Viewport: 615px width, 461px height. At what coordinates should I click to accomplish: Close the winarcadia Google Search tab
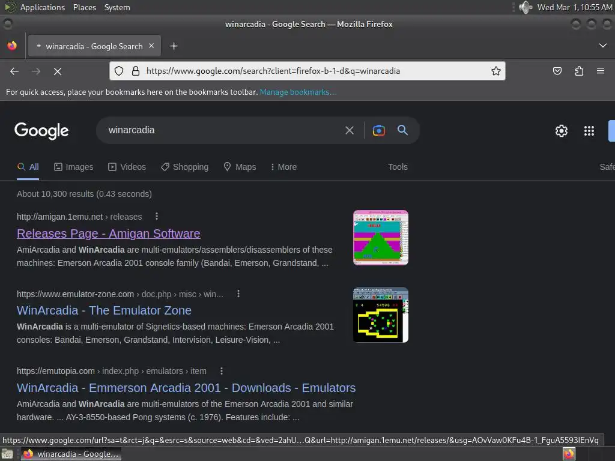151,46
